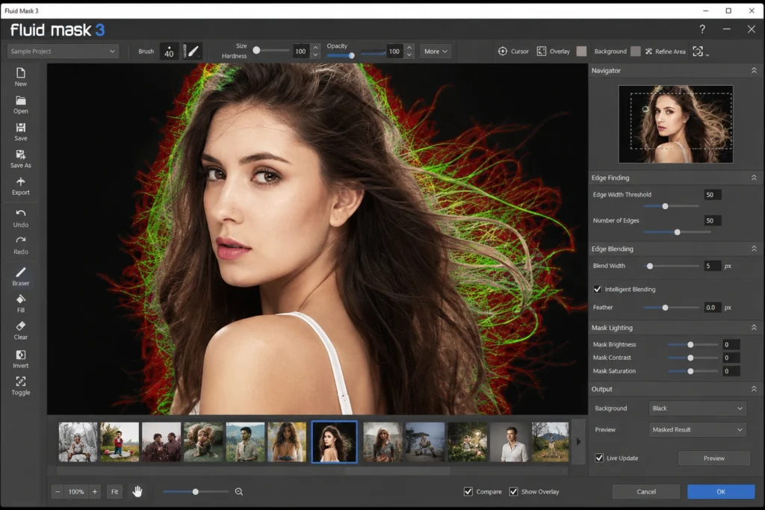Decrease Opacity with down stepper
The height and width of the screenshot is (510, 765).
click(409, 55)
